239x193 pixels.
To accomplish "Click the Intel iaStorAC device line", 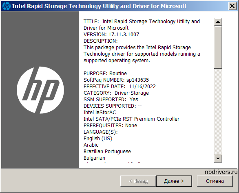I will click(x=100, y=113).
